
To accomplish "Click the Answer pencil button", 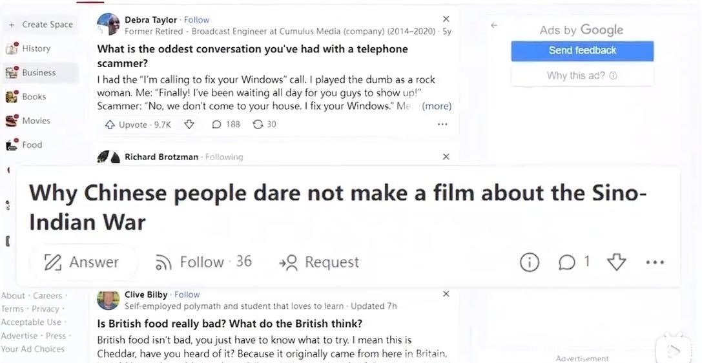I will [81, 262].
